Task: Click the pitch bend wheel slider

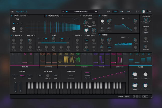Action: tap(15, 87)
